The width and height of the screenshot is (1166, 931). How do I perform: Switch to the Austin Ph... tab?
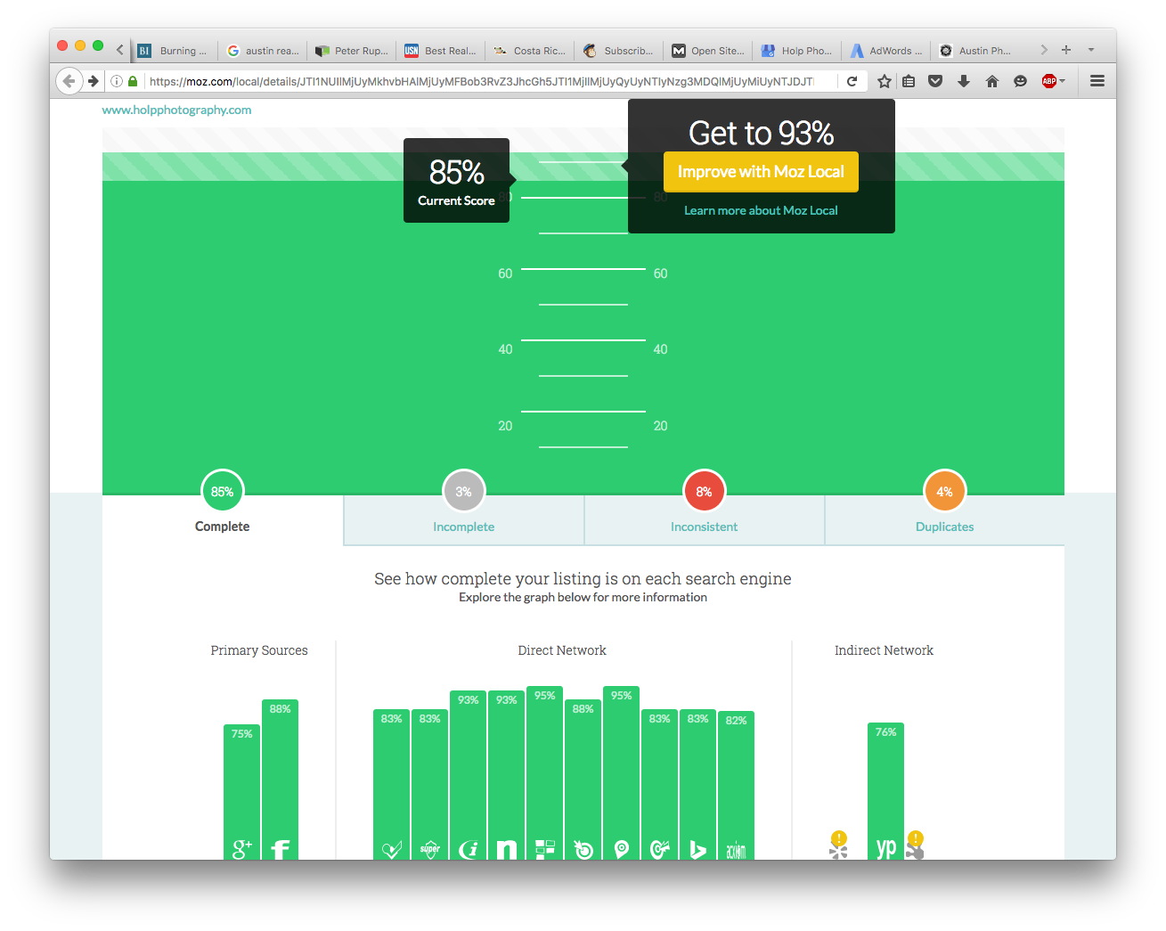point(975,51)
